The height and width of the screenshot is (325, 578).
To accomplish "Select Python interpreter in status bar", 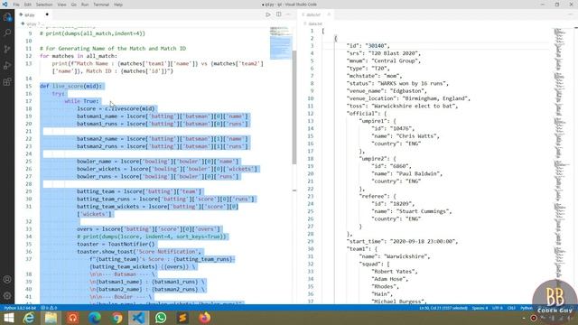I will click(x=20, y=308).
